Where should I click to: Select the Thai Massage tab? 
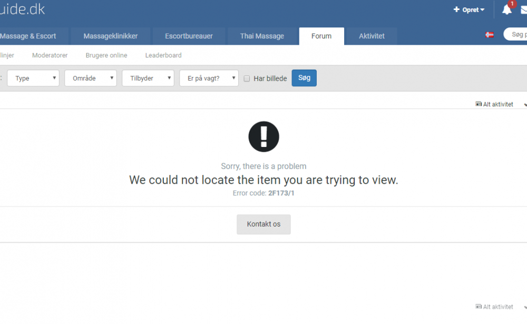262,36
